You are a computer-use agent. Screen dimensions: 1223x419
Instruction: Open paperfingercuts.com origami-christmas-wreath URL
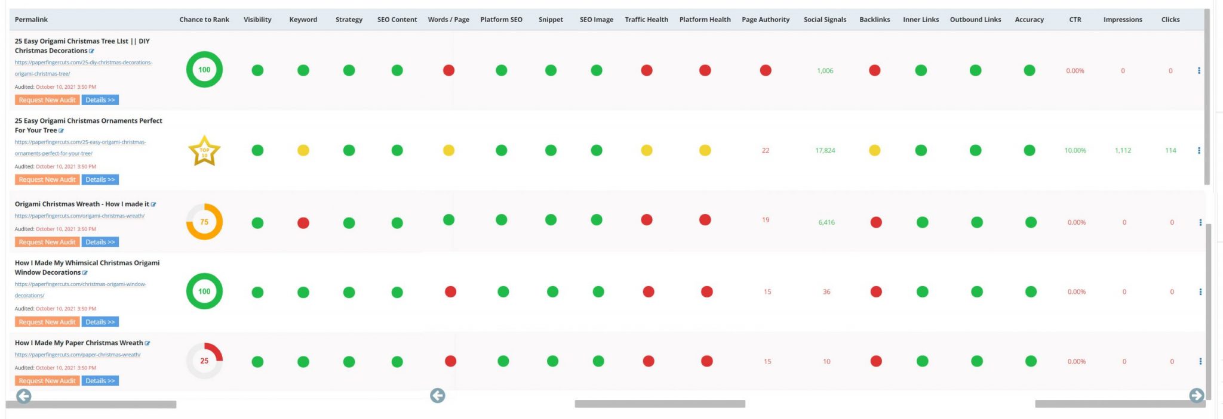[79, 216]
